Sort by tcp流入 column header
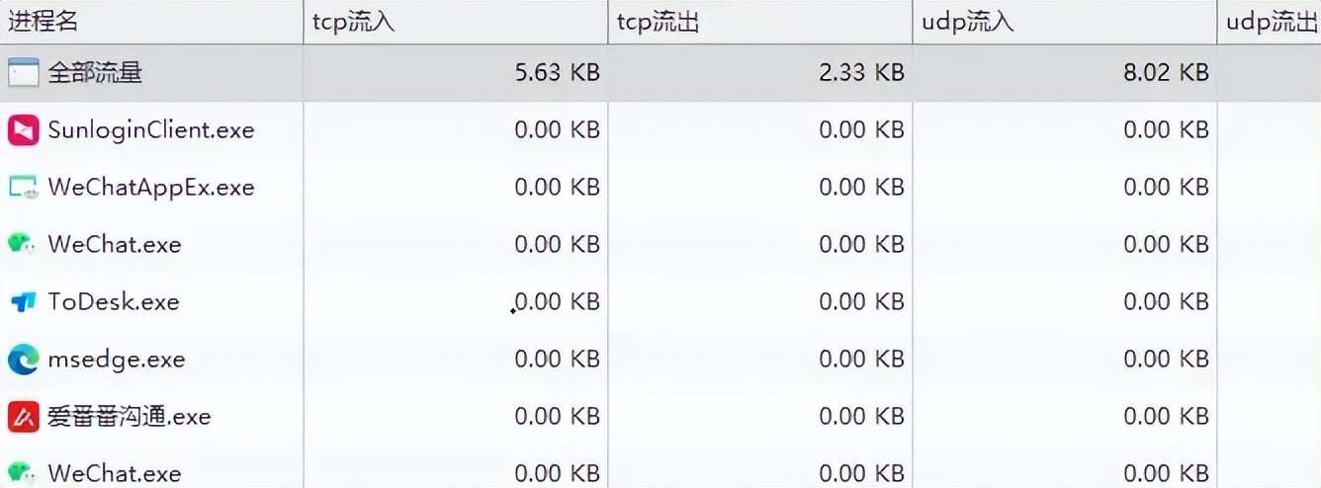Image resolution: width=1321 pixels, height=488 pixels. (x=354, y=22)
